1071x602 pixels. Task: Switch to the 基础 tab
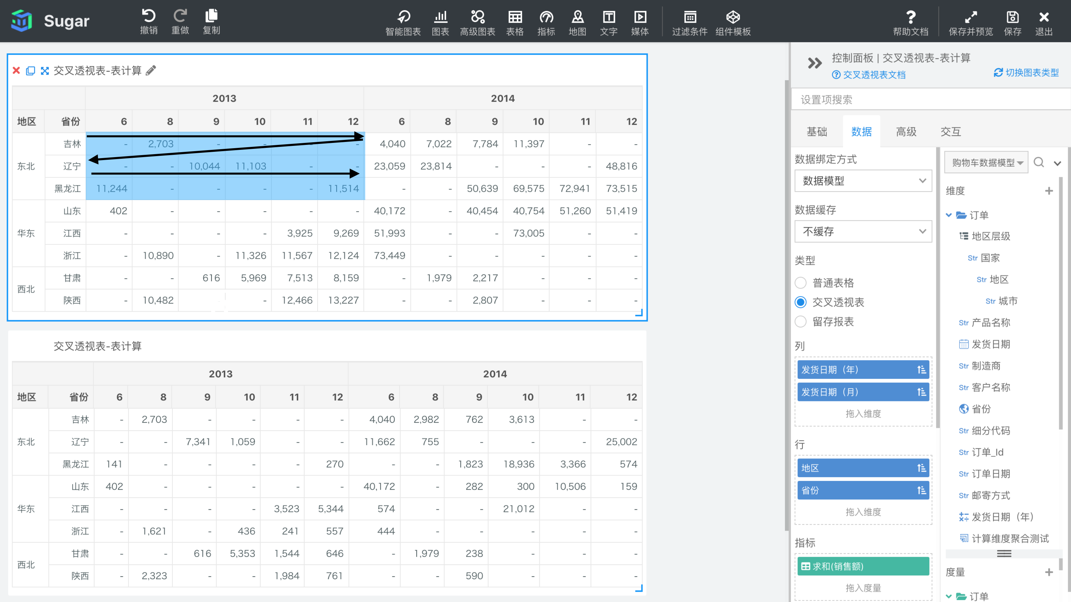[817, 132]
